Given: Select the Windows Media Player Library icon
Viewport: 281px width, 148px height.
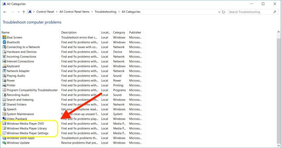Looking at the screenshot, I should pyautogui.click(x=4, y=129).
